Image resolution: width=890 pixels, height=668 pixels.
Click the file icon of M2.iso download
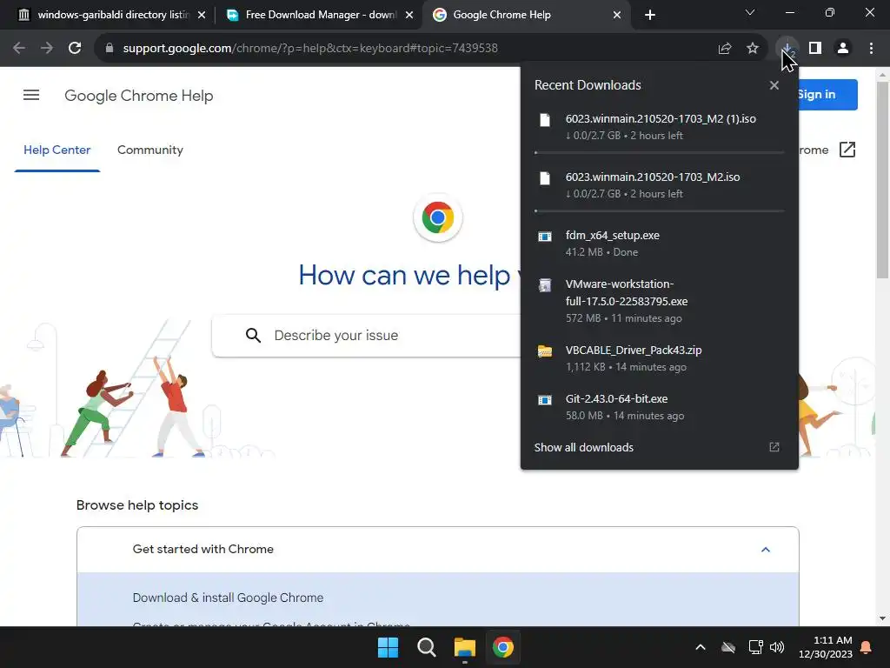tap(545, 178)
